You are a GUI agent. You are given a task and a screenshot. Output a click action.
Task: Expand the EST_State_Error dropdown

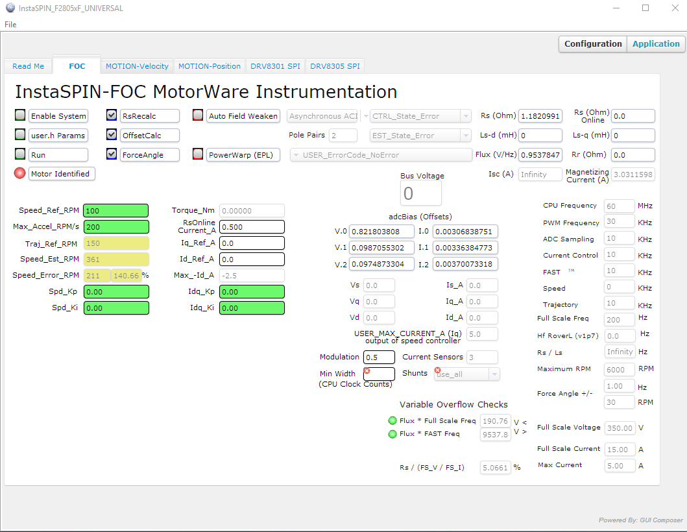(465, 136)
